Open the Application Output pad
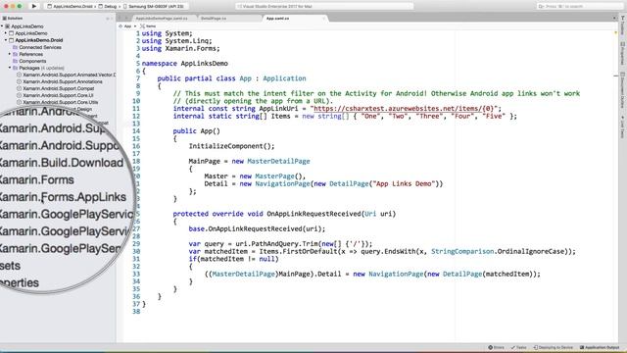627x353 pixels. (x=600, y=347)
